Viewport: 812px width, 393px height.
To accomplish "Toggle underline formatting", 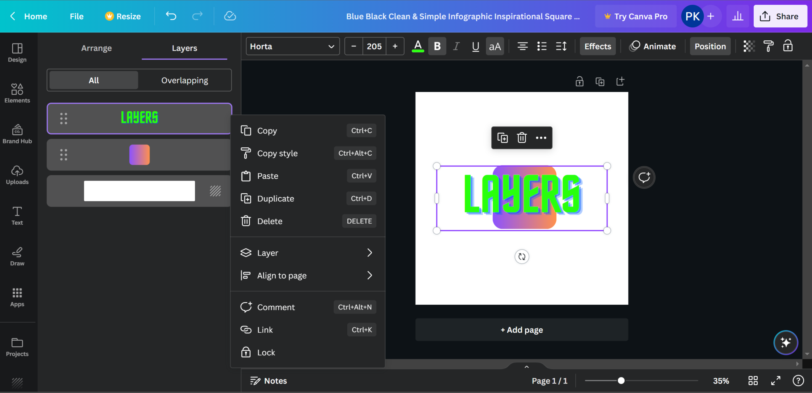I will (475, 46).
